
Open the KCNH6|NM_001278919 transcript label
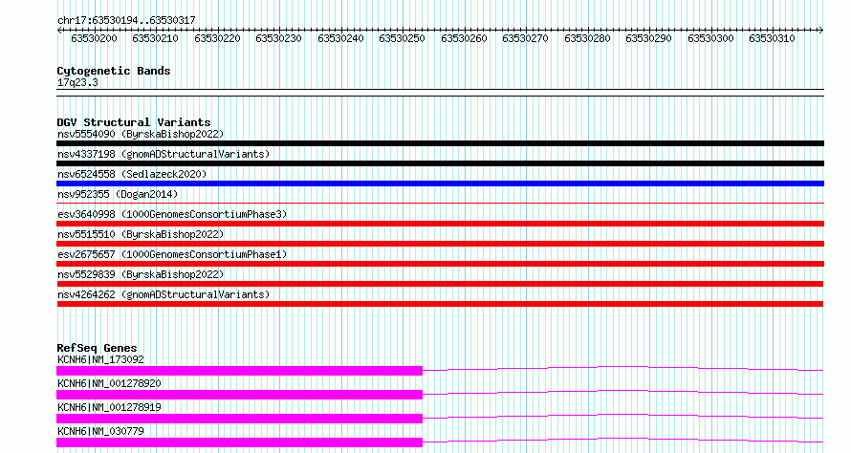tap(109, 407)
